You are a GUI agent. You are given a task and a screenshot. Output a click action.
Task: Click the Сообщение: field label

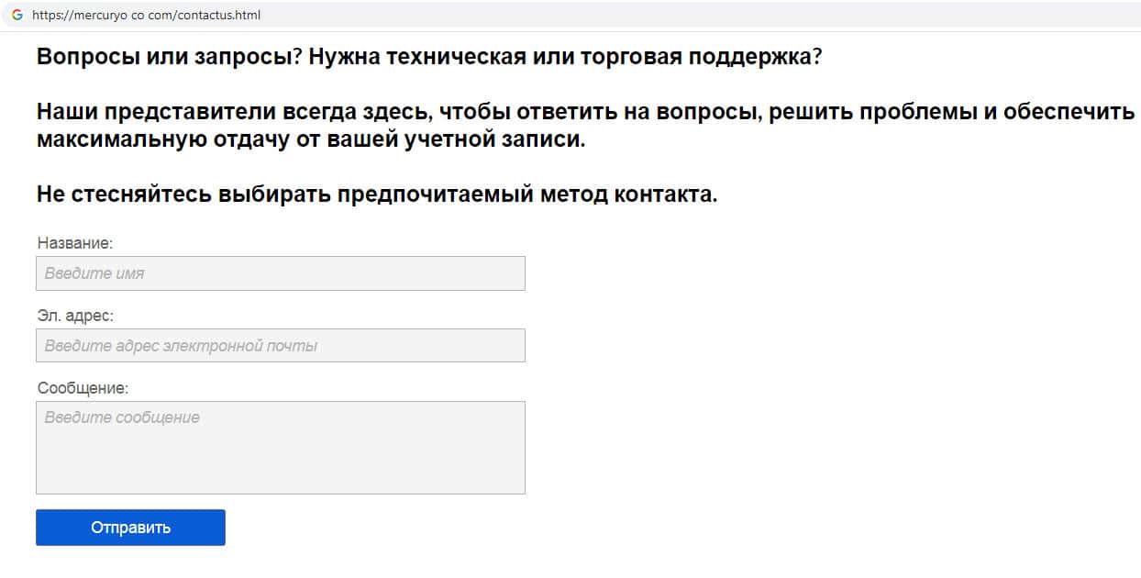tap(83, 388)
